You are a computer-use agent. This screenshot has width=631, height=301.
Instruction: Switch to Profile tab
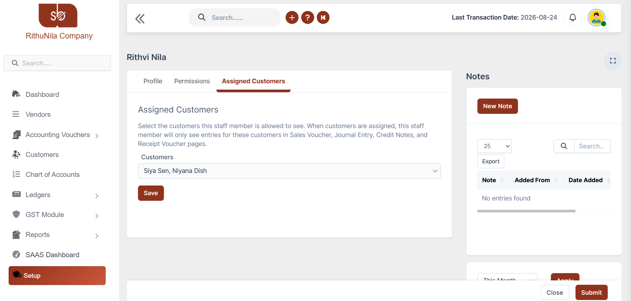point(153,81)
